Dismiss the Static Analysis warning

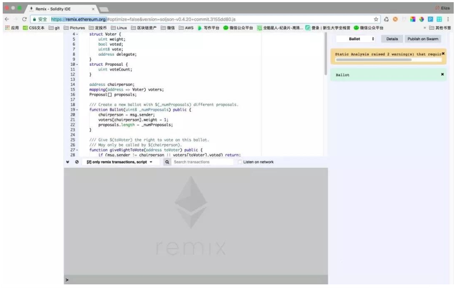click(443, 54)
